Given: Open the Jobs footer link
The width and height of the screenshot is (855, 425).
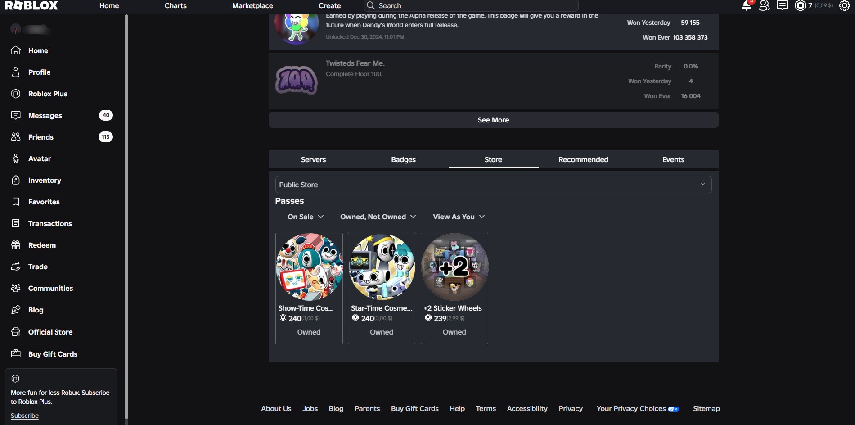Looking at the screenshot, I should [x=310, y=408].
